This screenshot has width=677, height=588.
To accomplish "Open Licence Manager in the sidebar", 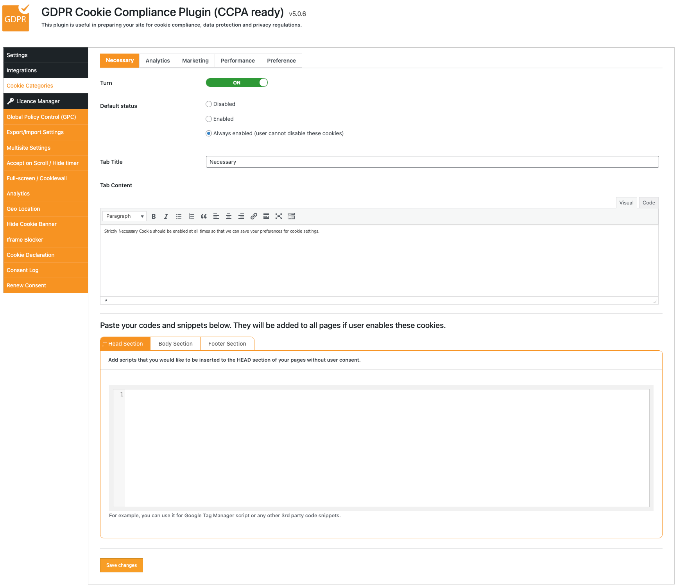I will (38, 102).
